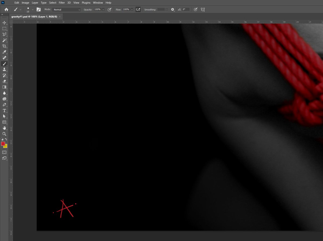Click the Flow percentage field
This screenshot has width=323, height=241.
point(126,9)
